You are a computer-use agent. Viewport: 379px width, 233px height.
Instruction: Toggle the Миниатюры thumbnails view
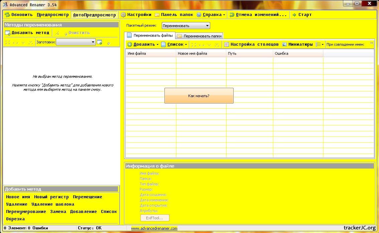(x=297, y=44)
